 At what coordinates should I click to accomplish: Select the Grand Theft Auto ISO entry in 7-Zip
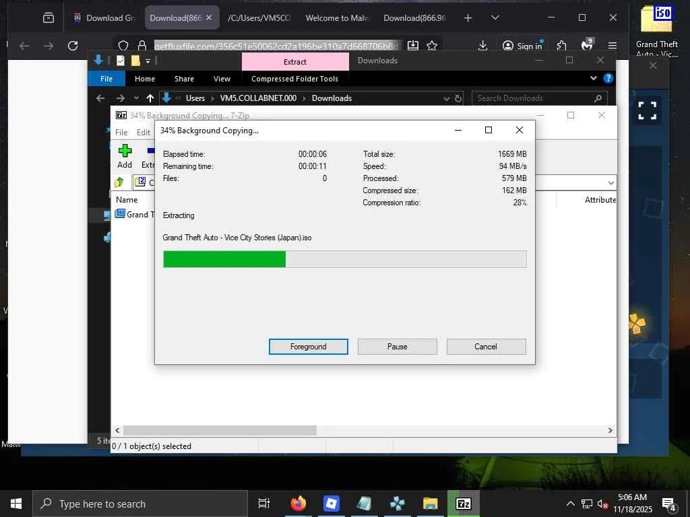click(134, 214)
